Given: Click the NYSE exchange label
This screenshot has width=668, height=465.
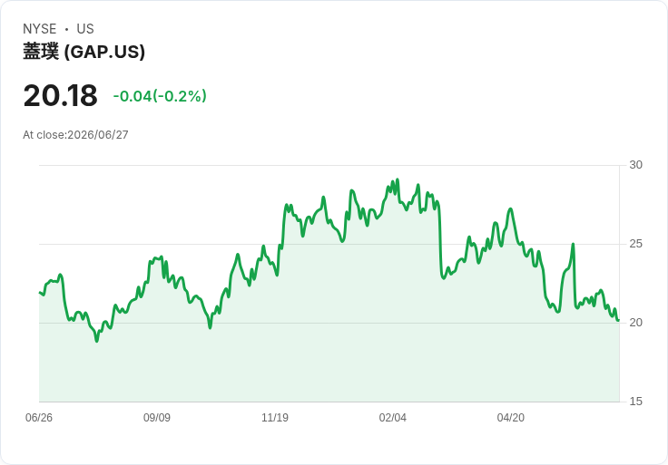Looking at the screenshot, I should click(x=40, y=29).
